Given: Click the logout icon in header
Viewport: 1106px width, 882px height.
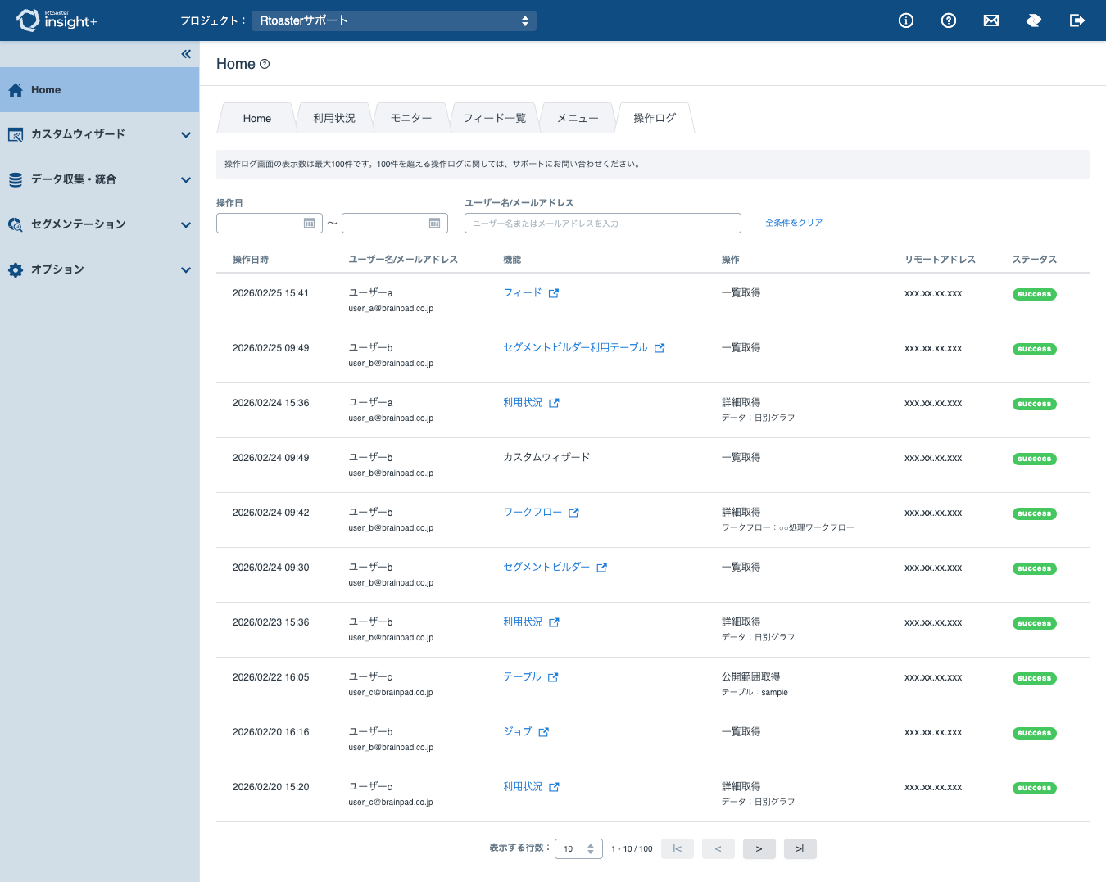Looking at the screenshot, I should [x=1077, y=20].
